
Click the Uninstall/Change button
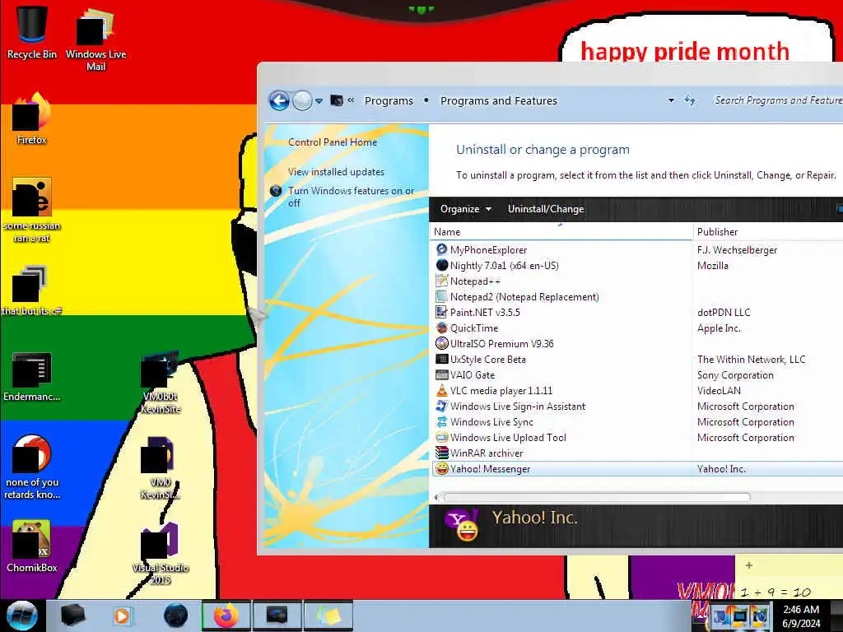[546, 208]
